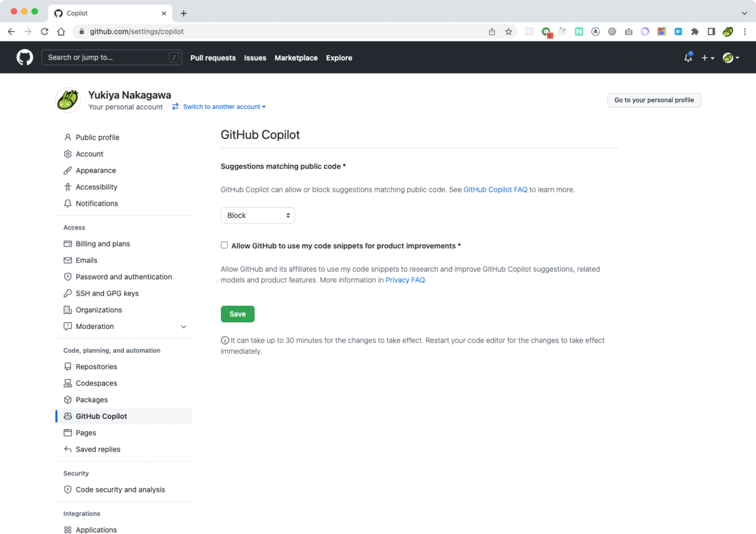Click the bookmark star in the address bar
This screenshot has width=756, height=534.
508,31
